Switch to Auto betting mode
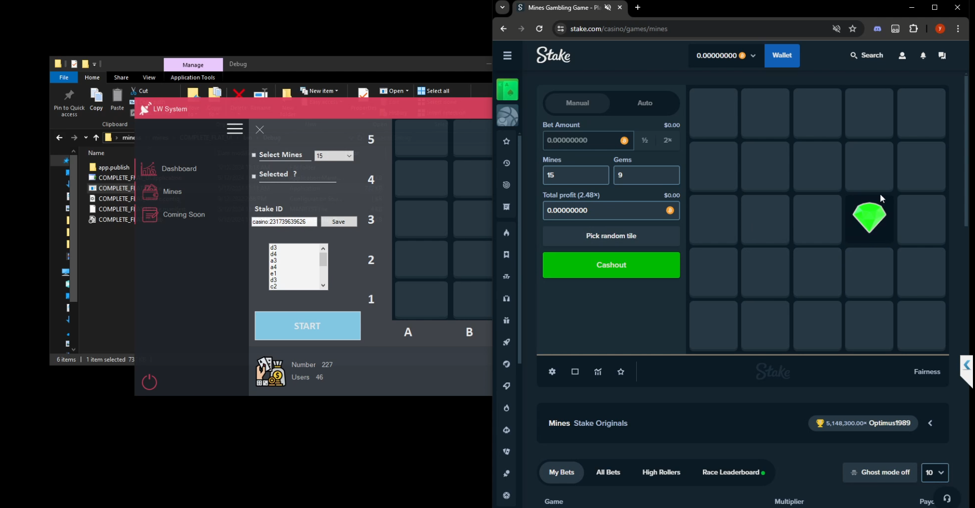This screenshot has height=508, width=975. 644,103
